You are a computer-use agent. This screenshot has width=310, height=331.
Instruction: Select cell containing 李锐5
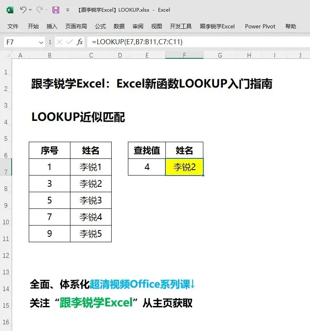(91, 234)
